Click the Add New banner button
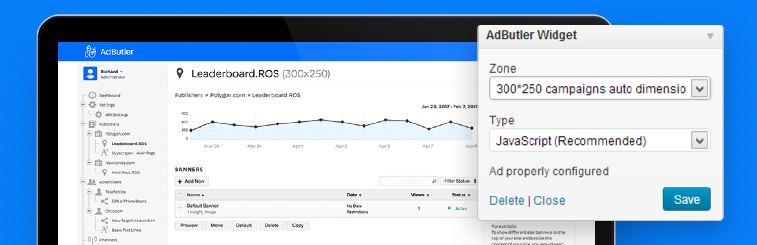 tap(192, 181)
